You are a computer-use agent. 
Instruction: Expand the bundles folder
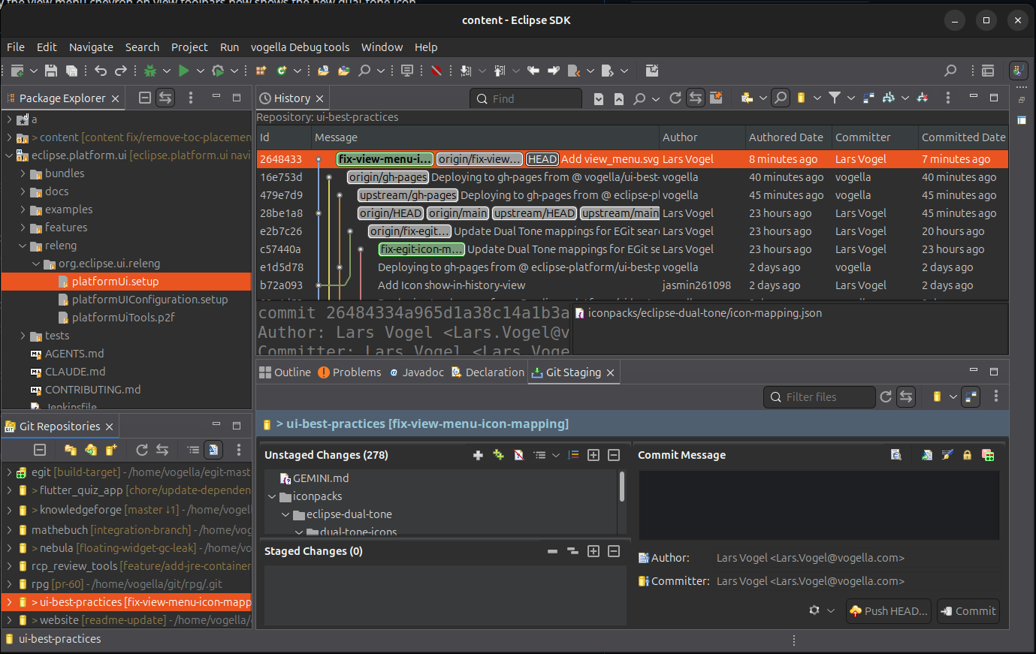pyautogui.click(x=24, y=173)
